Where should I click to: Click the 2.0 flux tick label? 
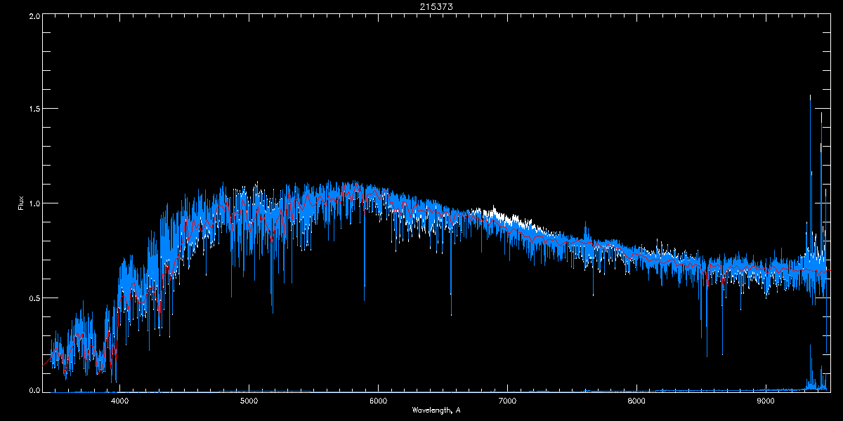[x=33, y=15]
